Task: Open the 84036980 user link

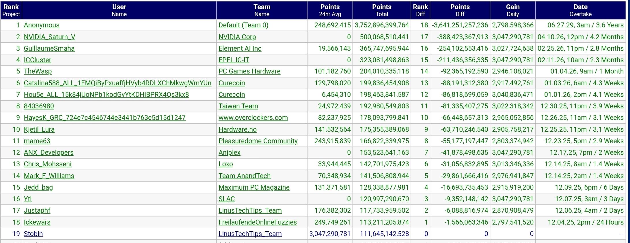Action: 39,106
